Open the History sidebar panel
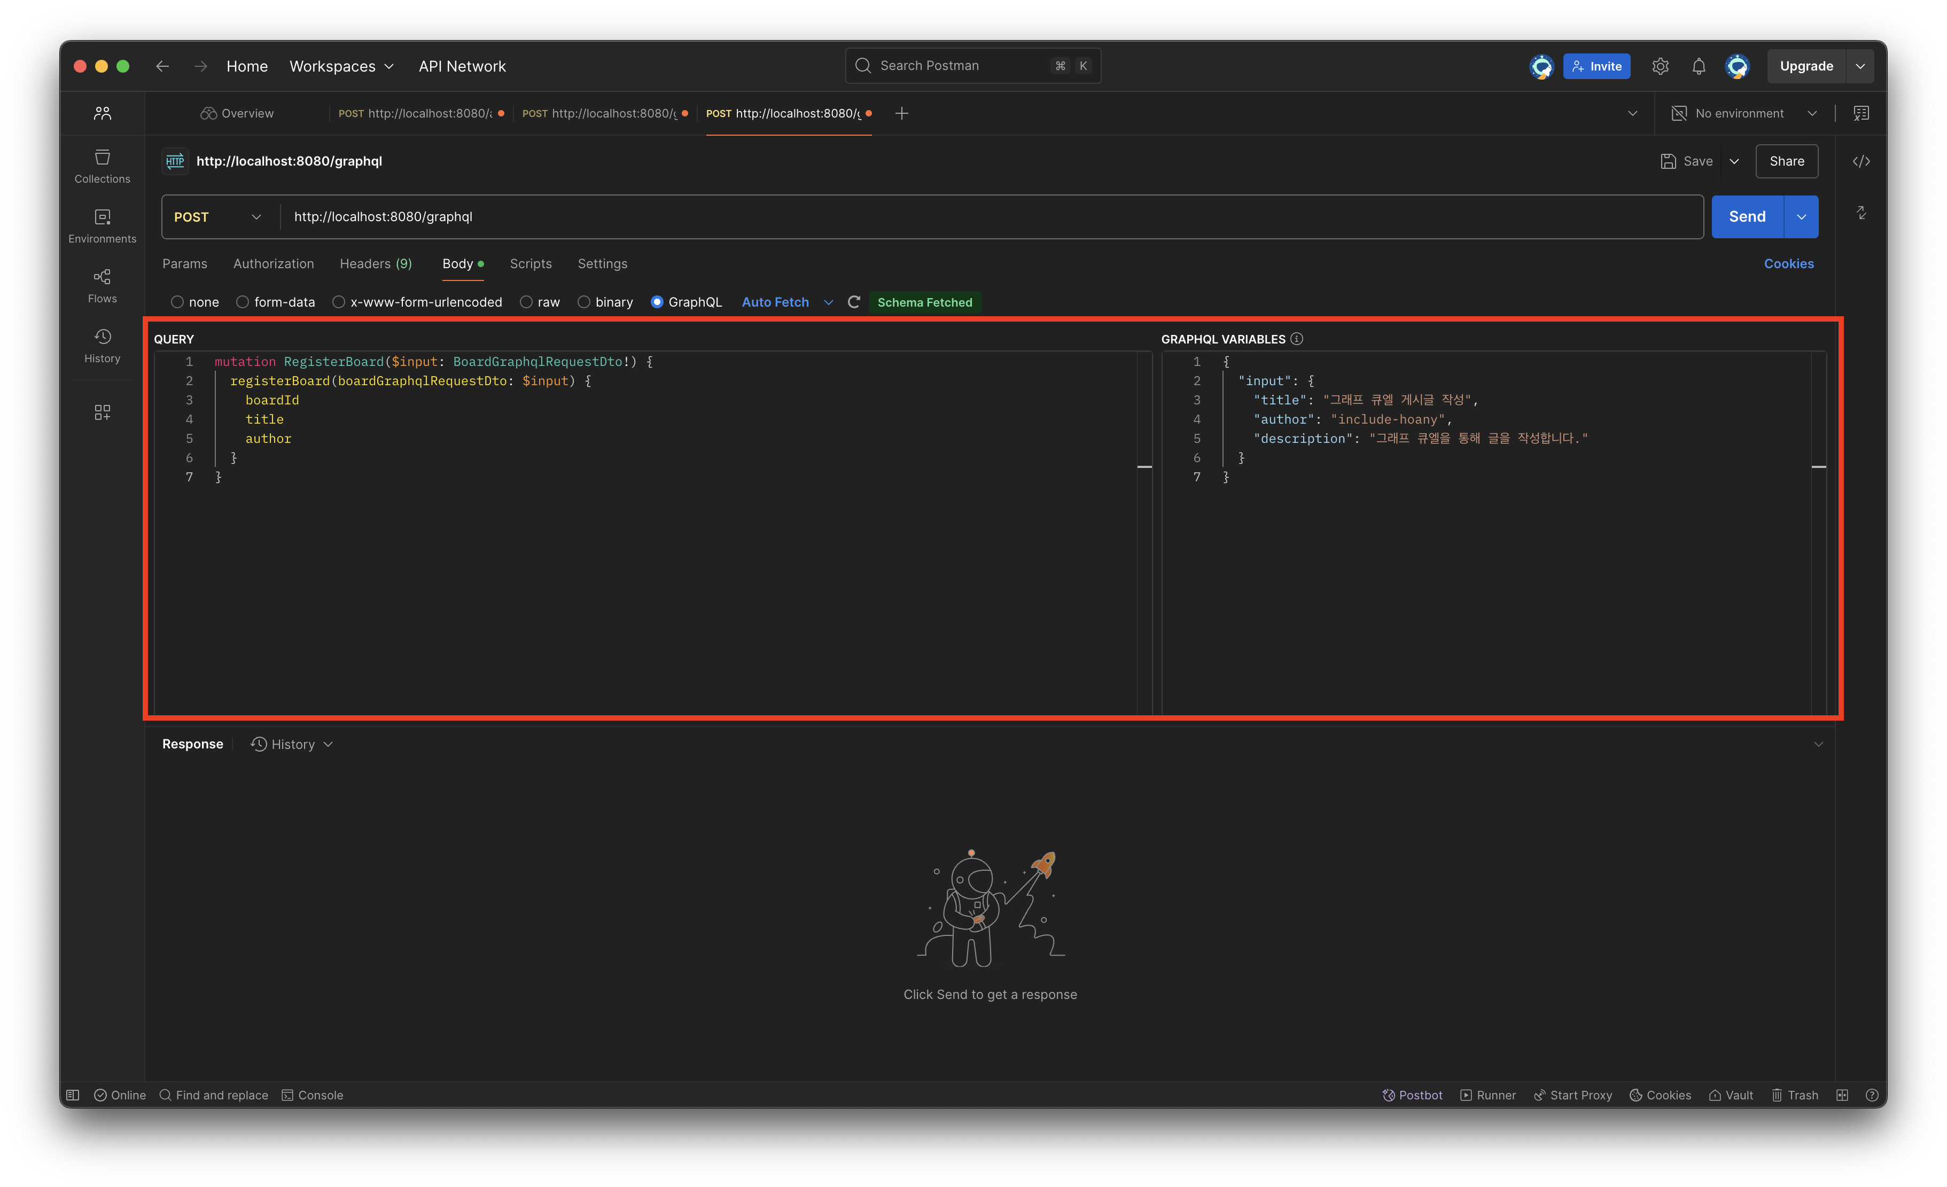 coord(102,345)
